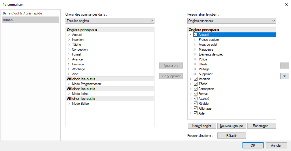
Task: Select the Police group in right tree
Action: 203,59
